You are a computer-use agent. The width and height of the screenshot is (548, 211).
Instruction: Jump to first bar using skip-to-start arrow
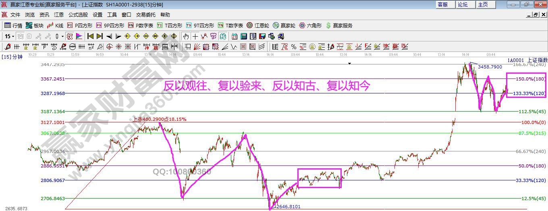91,36
